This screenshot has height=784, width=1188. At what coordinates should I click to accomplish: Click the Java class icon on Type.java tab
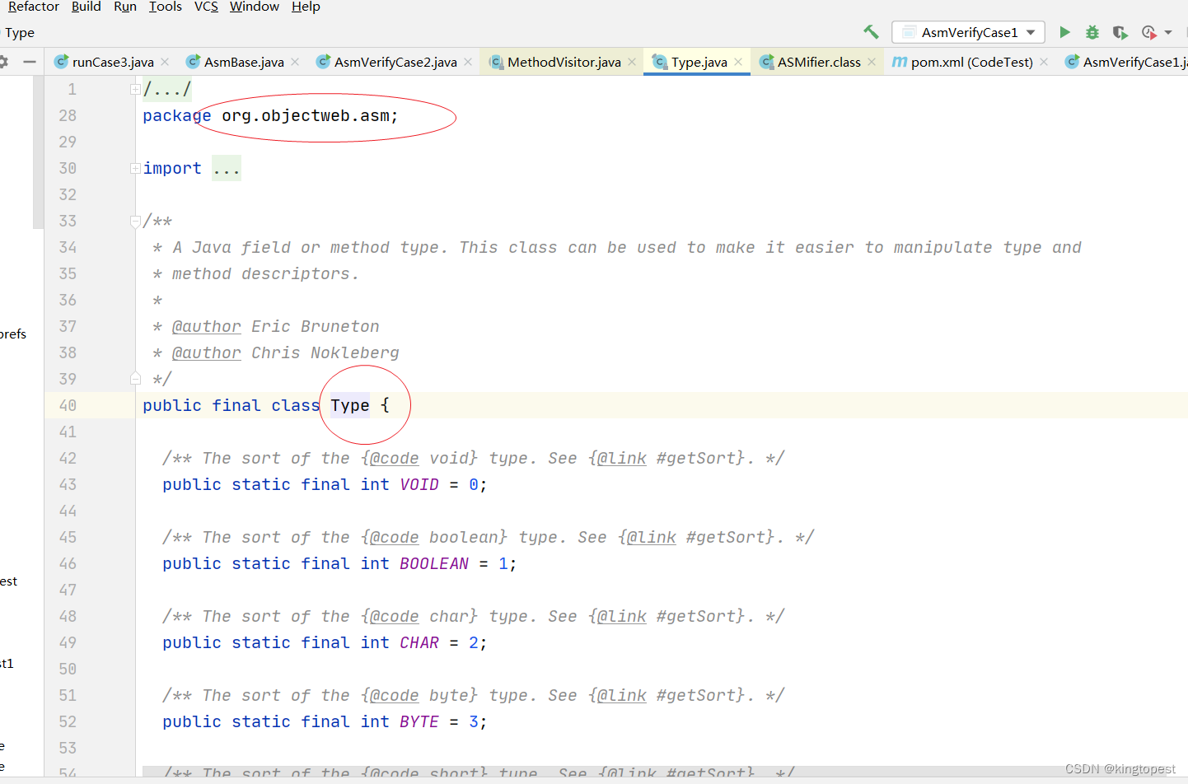pyautogui.click(x=660, y=61)
